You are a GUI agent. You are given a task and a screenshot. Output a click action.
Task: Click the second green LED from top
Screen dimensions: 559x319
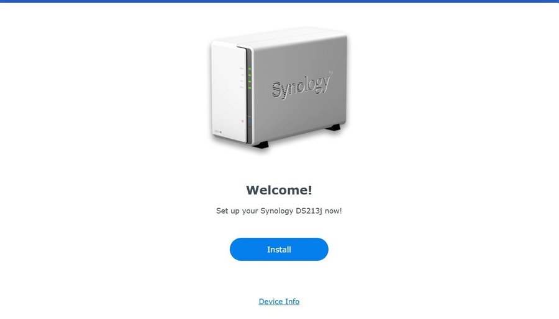250,76
